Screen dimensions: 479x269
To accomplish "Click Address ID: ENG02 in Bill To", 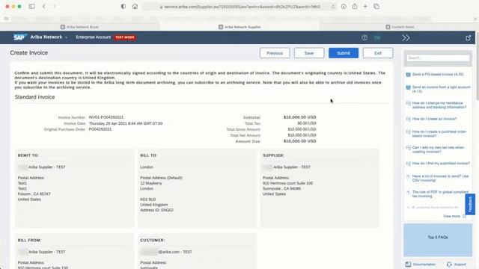I will pyautogui.click(x=156, y=210).
